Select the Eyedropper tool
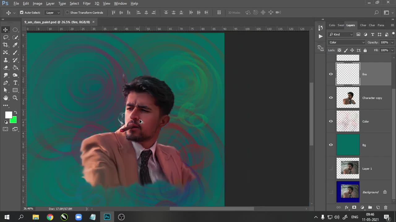This screenshot has height=222, width=396. point(15,45)
